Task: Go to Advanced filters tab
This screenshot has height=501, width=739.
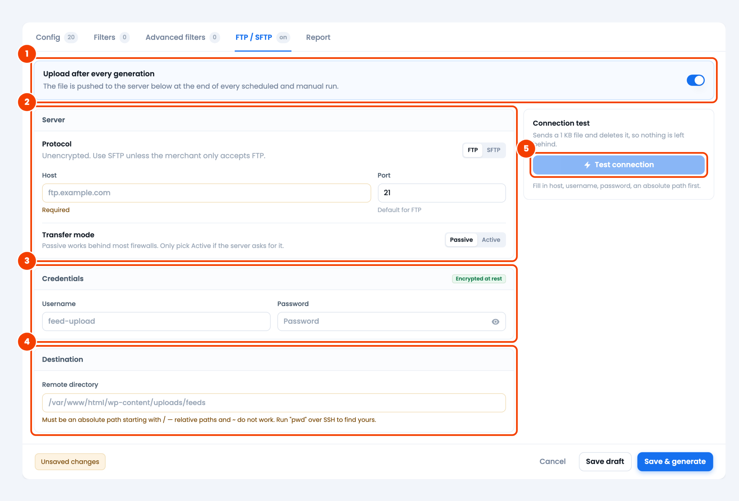Action: tap(182, 37)
